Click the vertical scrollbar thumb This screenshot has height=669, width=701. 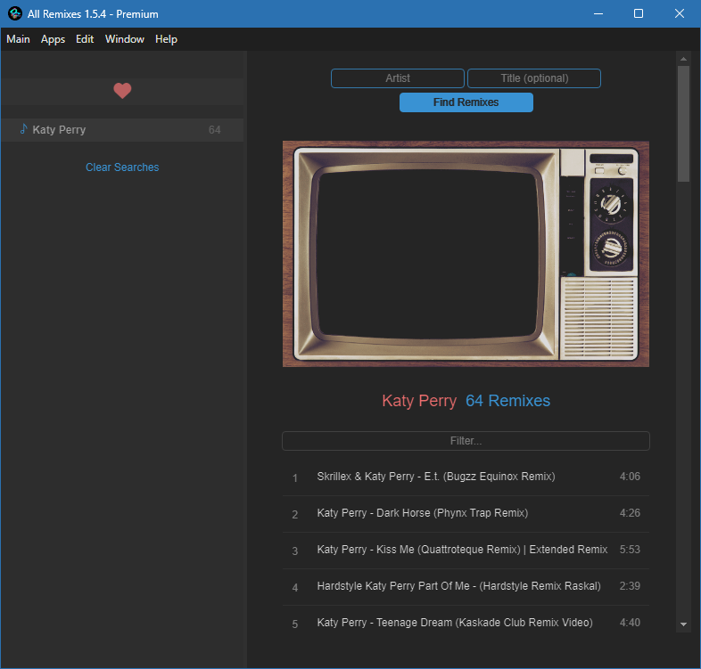[x=683, y=124]
